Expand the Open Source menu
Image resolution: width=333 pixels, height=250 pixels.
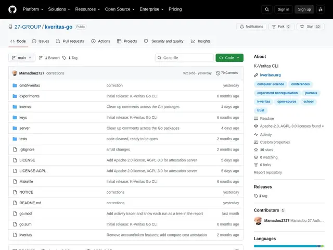click(120, 9)
